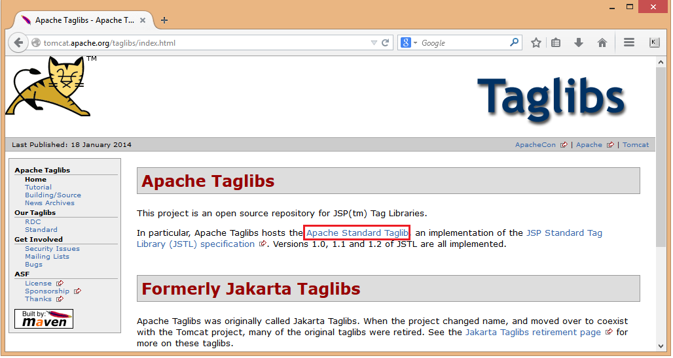
Task: Close the Apache Taglibs tab
Action: pos(143,20)
